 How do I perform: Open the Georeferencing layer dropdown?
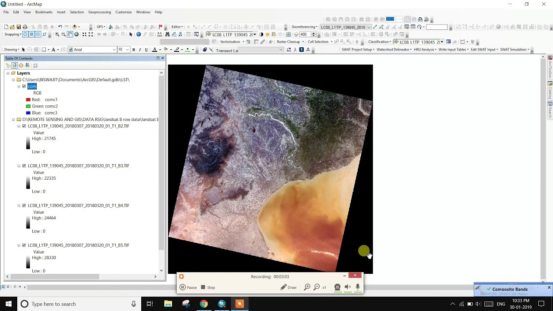pyautogui.click(x=369, y=27)
